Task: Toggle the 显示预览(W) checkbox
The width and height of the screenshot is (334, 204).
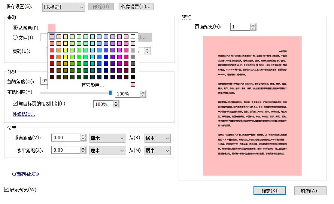Action: click(x=7, y=189)
